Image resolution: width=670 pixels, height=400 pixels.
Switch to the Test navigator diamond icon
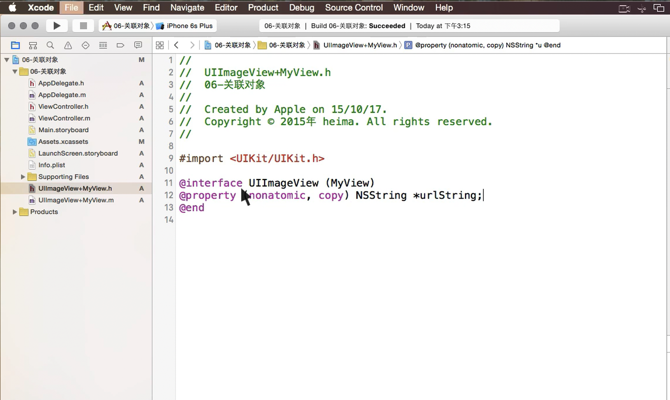point(85,45)
